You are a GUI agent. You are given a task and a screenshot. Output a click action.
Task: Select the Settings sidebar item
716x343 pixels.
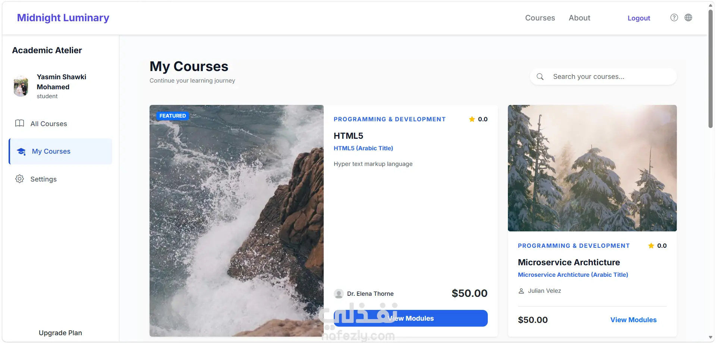[60, 179]
